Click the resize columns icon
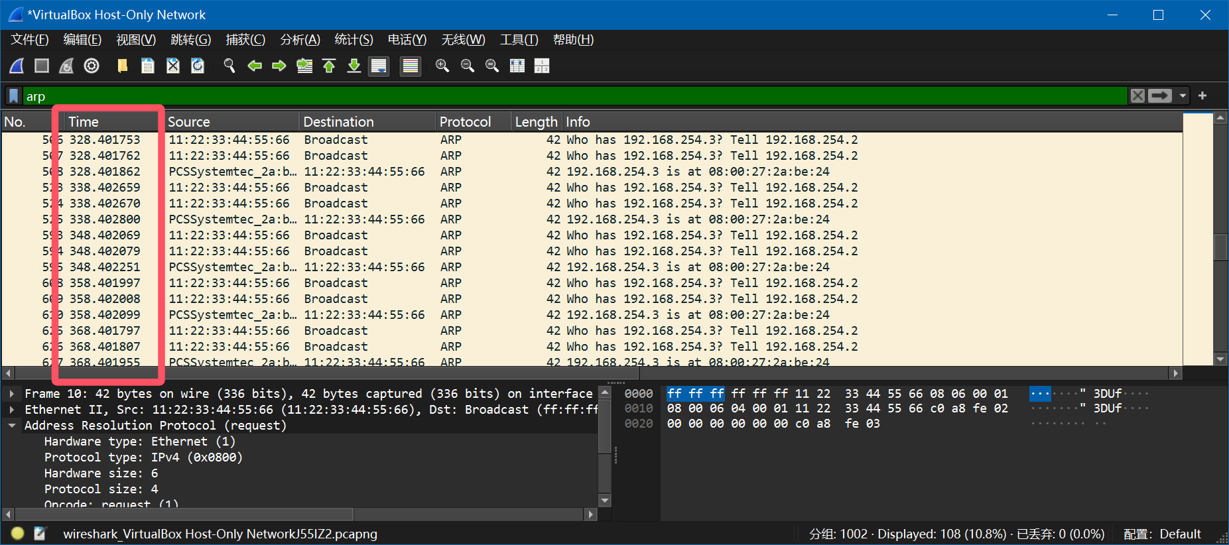 click(517, 66)
